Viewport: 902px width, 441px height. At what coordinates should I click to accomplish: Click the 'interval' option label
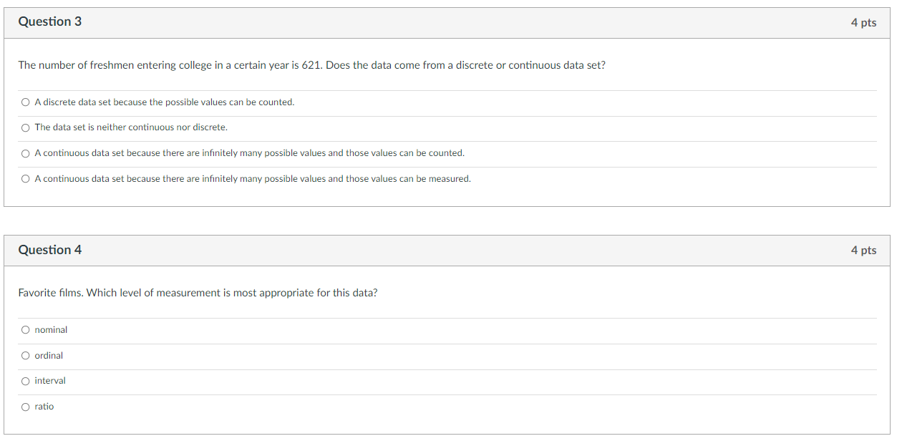50,381
